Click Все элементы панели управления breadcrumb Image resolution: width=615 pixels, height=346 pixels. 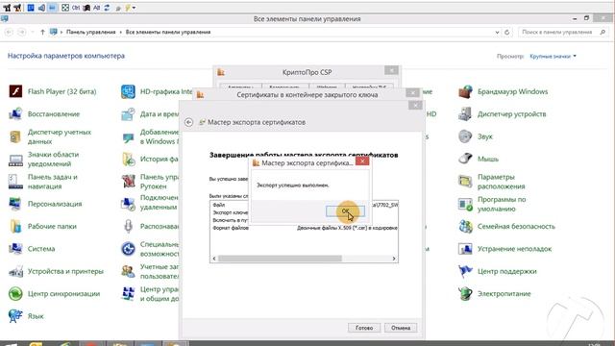168,32
